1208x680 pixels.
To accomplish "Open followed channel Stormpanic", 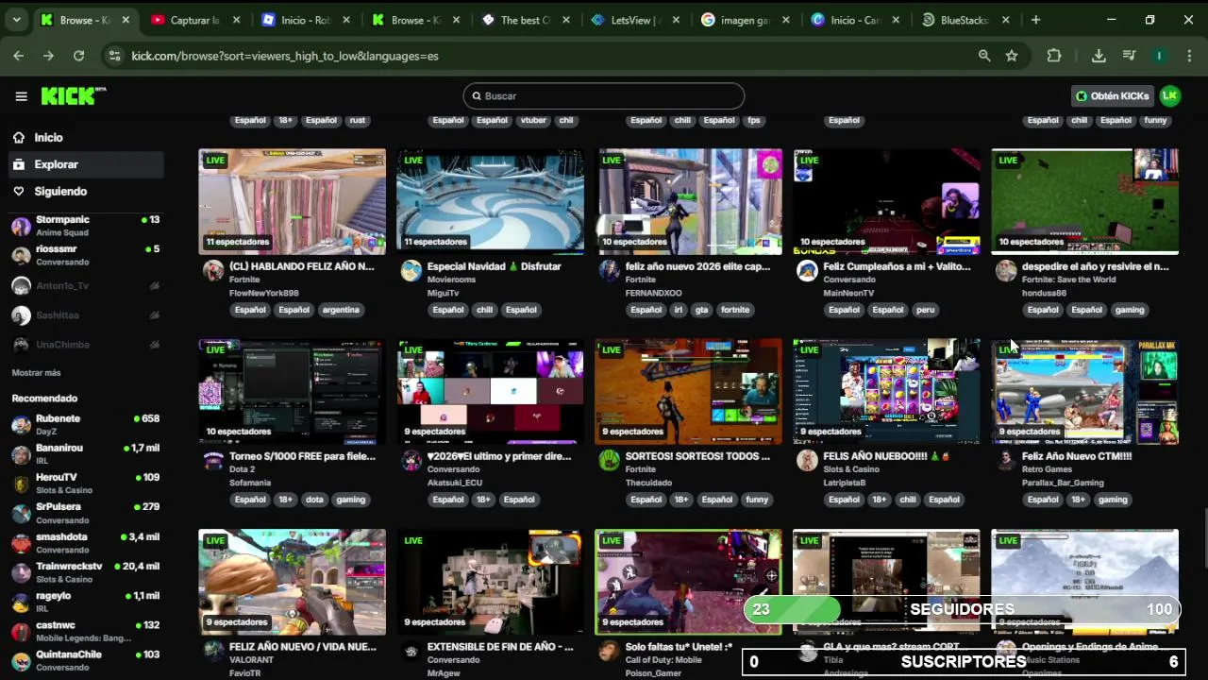I will (85, 226).
